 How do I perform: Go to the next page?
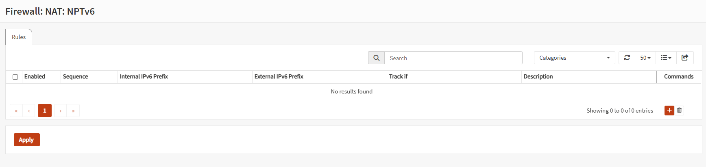coord(61,111)
